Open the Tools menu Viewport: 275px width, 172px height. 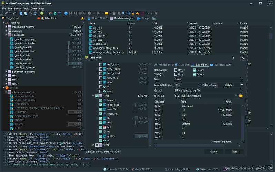[x=26, y=8]
